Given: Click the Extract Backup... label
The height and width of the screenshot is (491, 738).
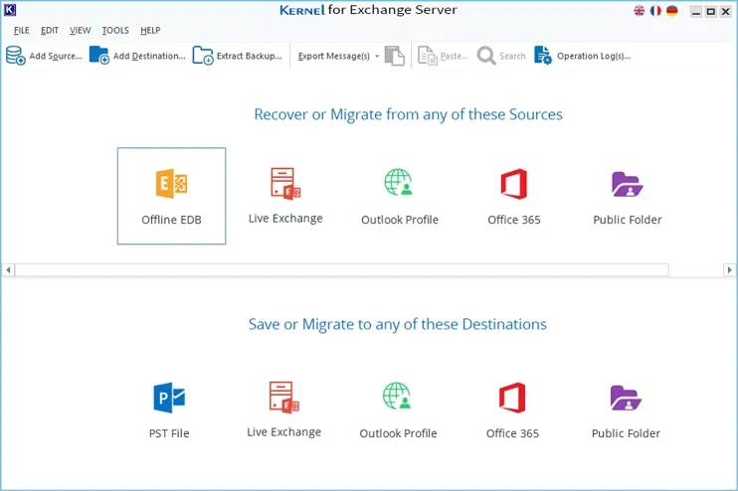Looking at the screenshot, I should click(249, 56).
